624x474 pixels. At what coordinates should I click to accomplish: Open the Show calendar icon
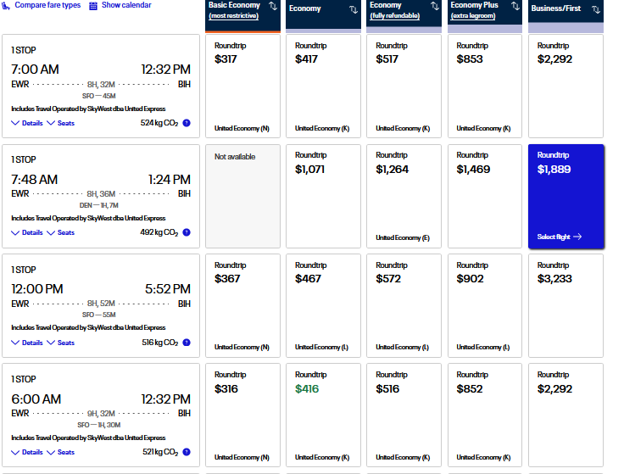click(x=93, y=5)
